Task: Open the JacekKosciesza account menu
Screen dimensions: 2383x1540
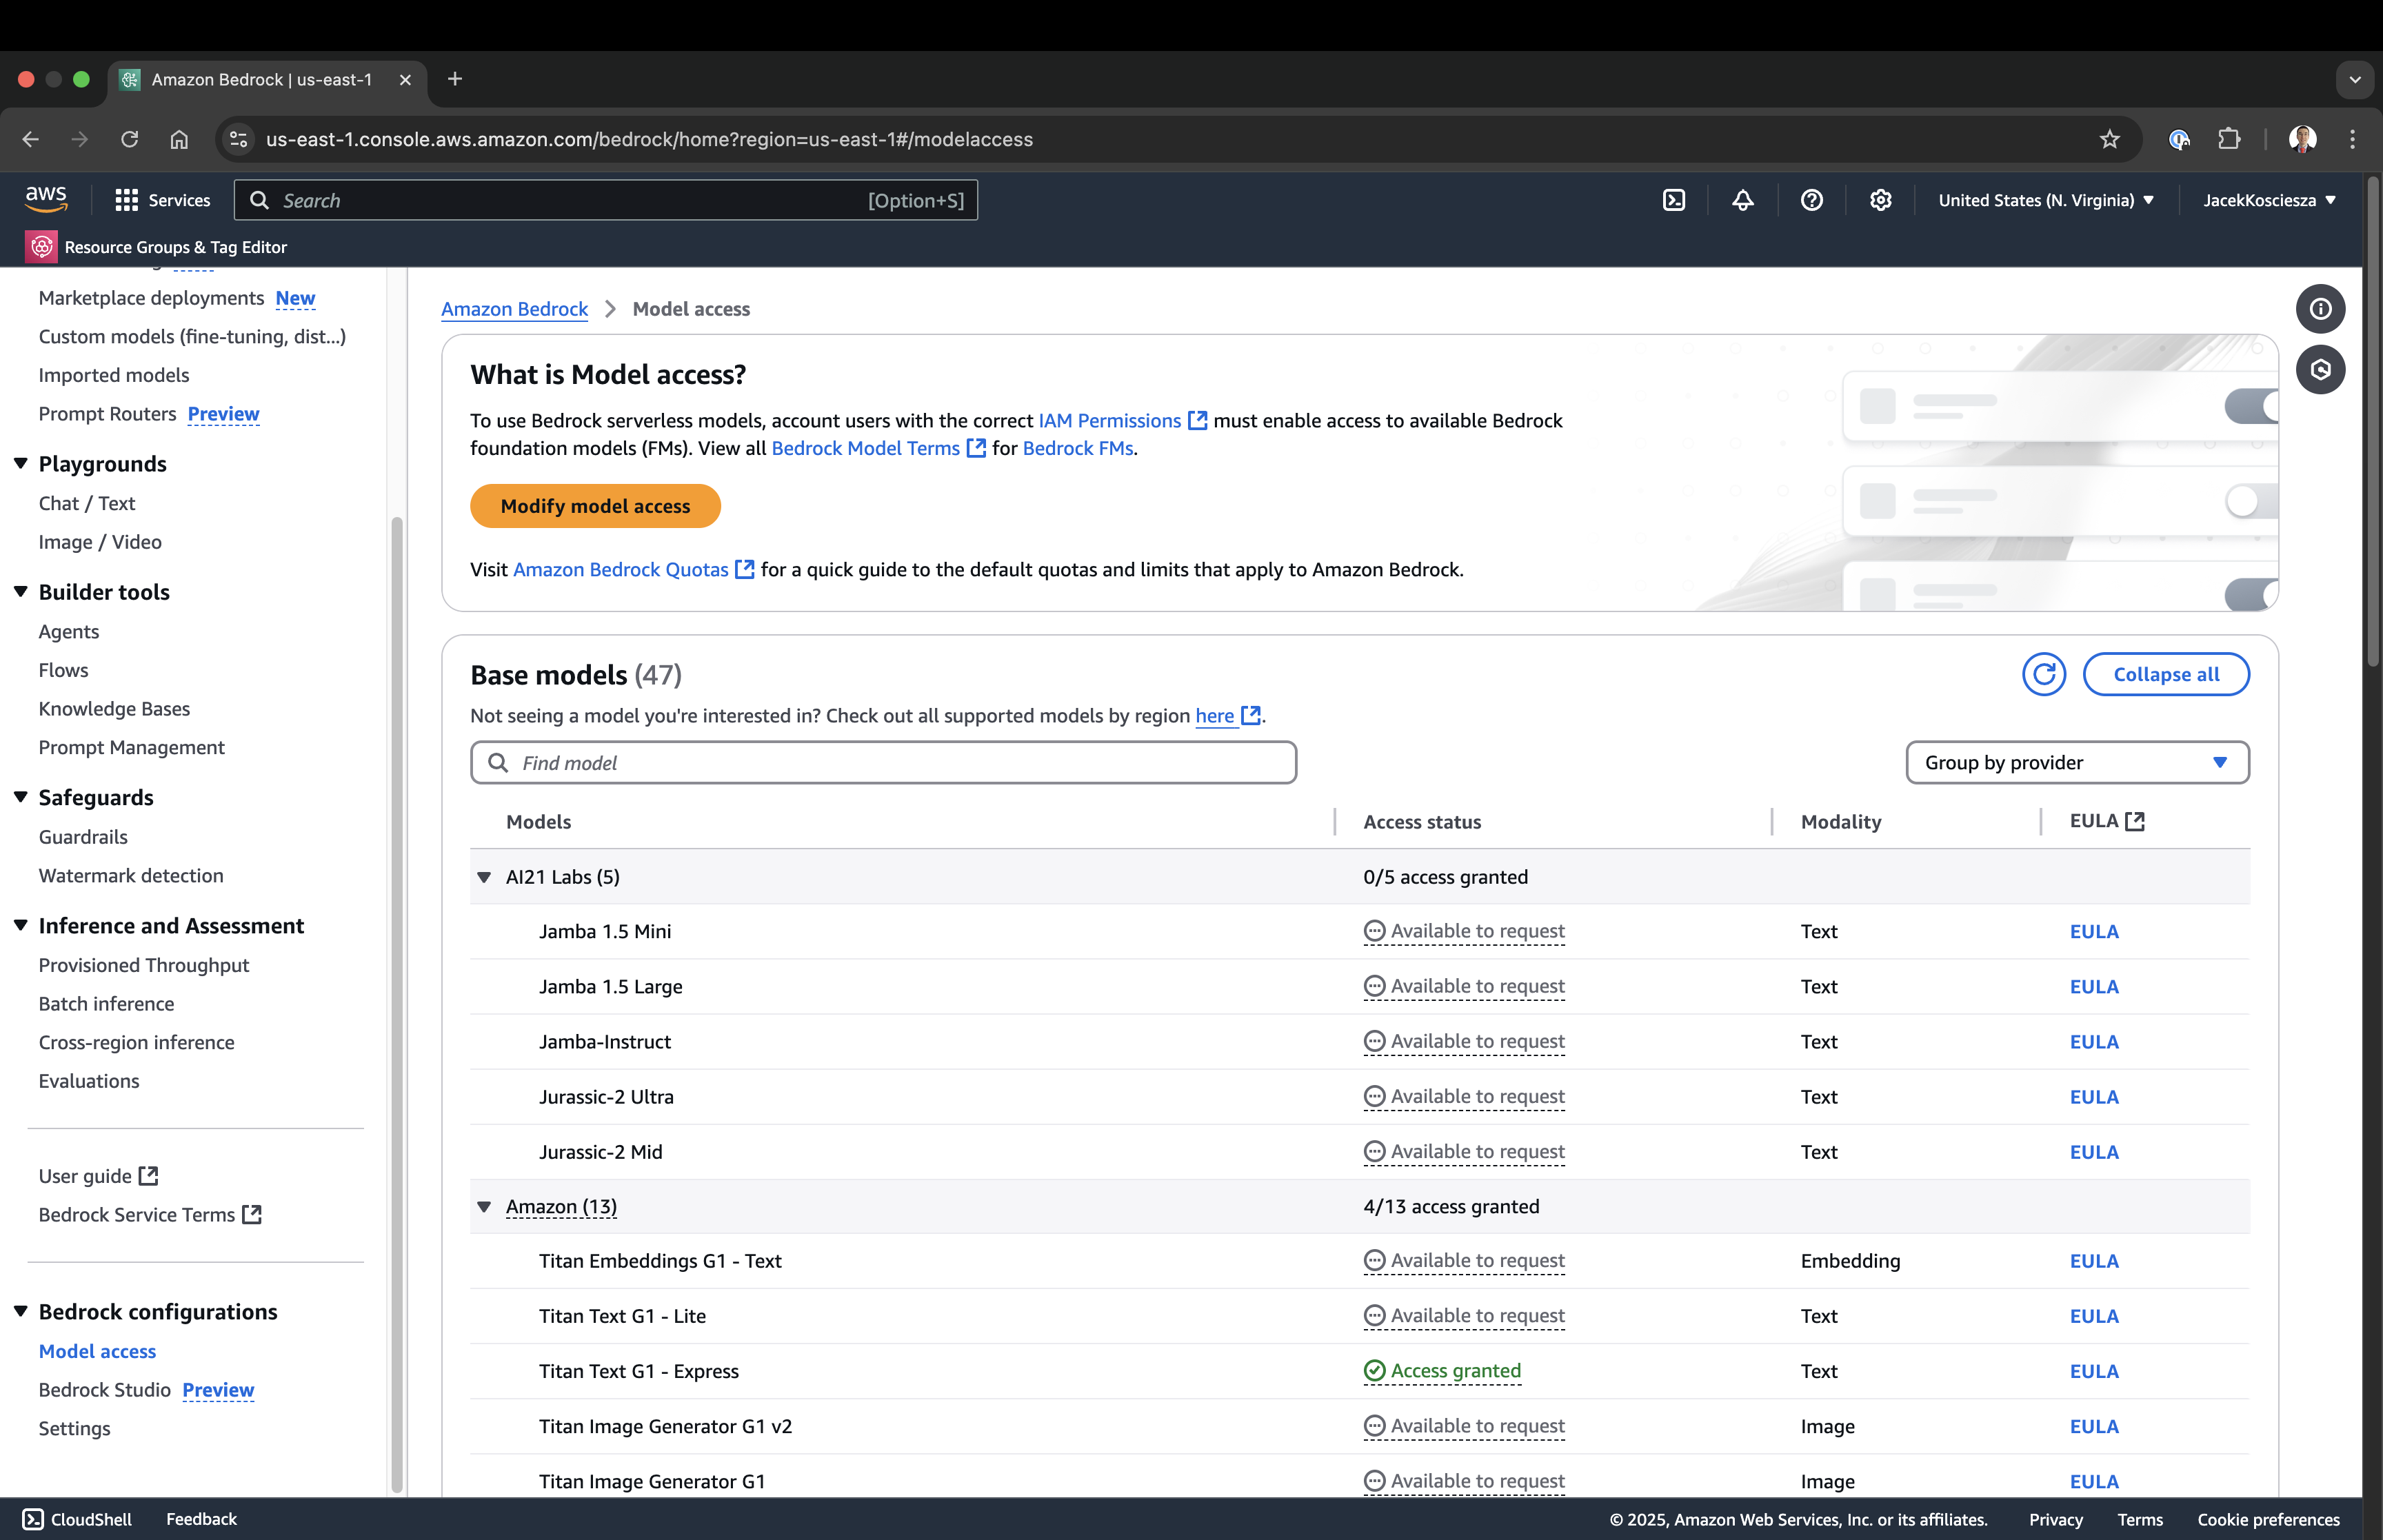Action: point(2270,200)
